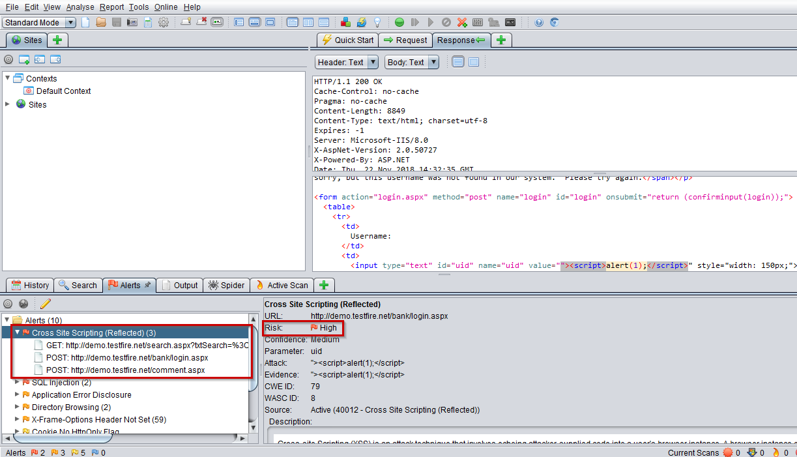The image size is (797, 457).
Task: Add new tab next to Response tab
Action: tap(501, 40)
